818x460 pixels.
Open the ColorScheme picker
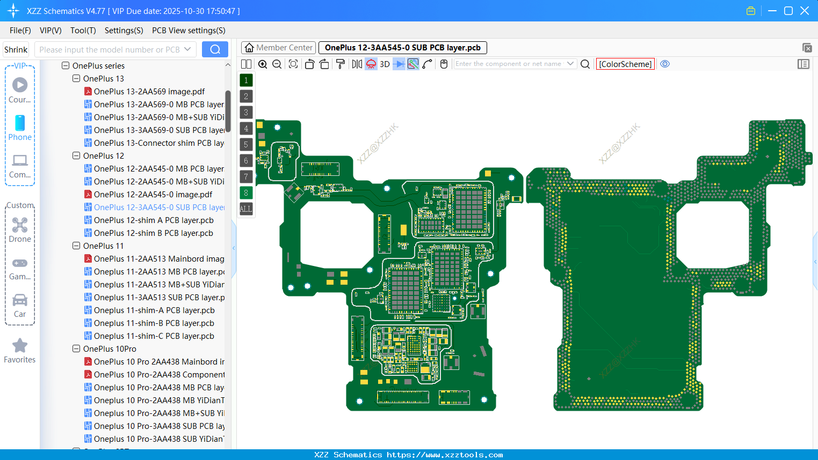625,64
